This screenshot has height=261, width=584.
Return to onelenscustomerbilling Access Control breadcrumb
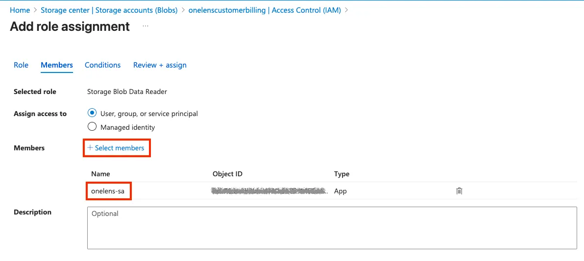pos(265,10)
